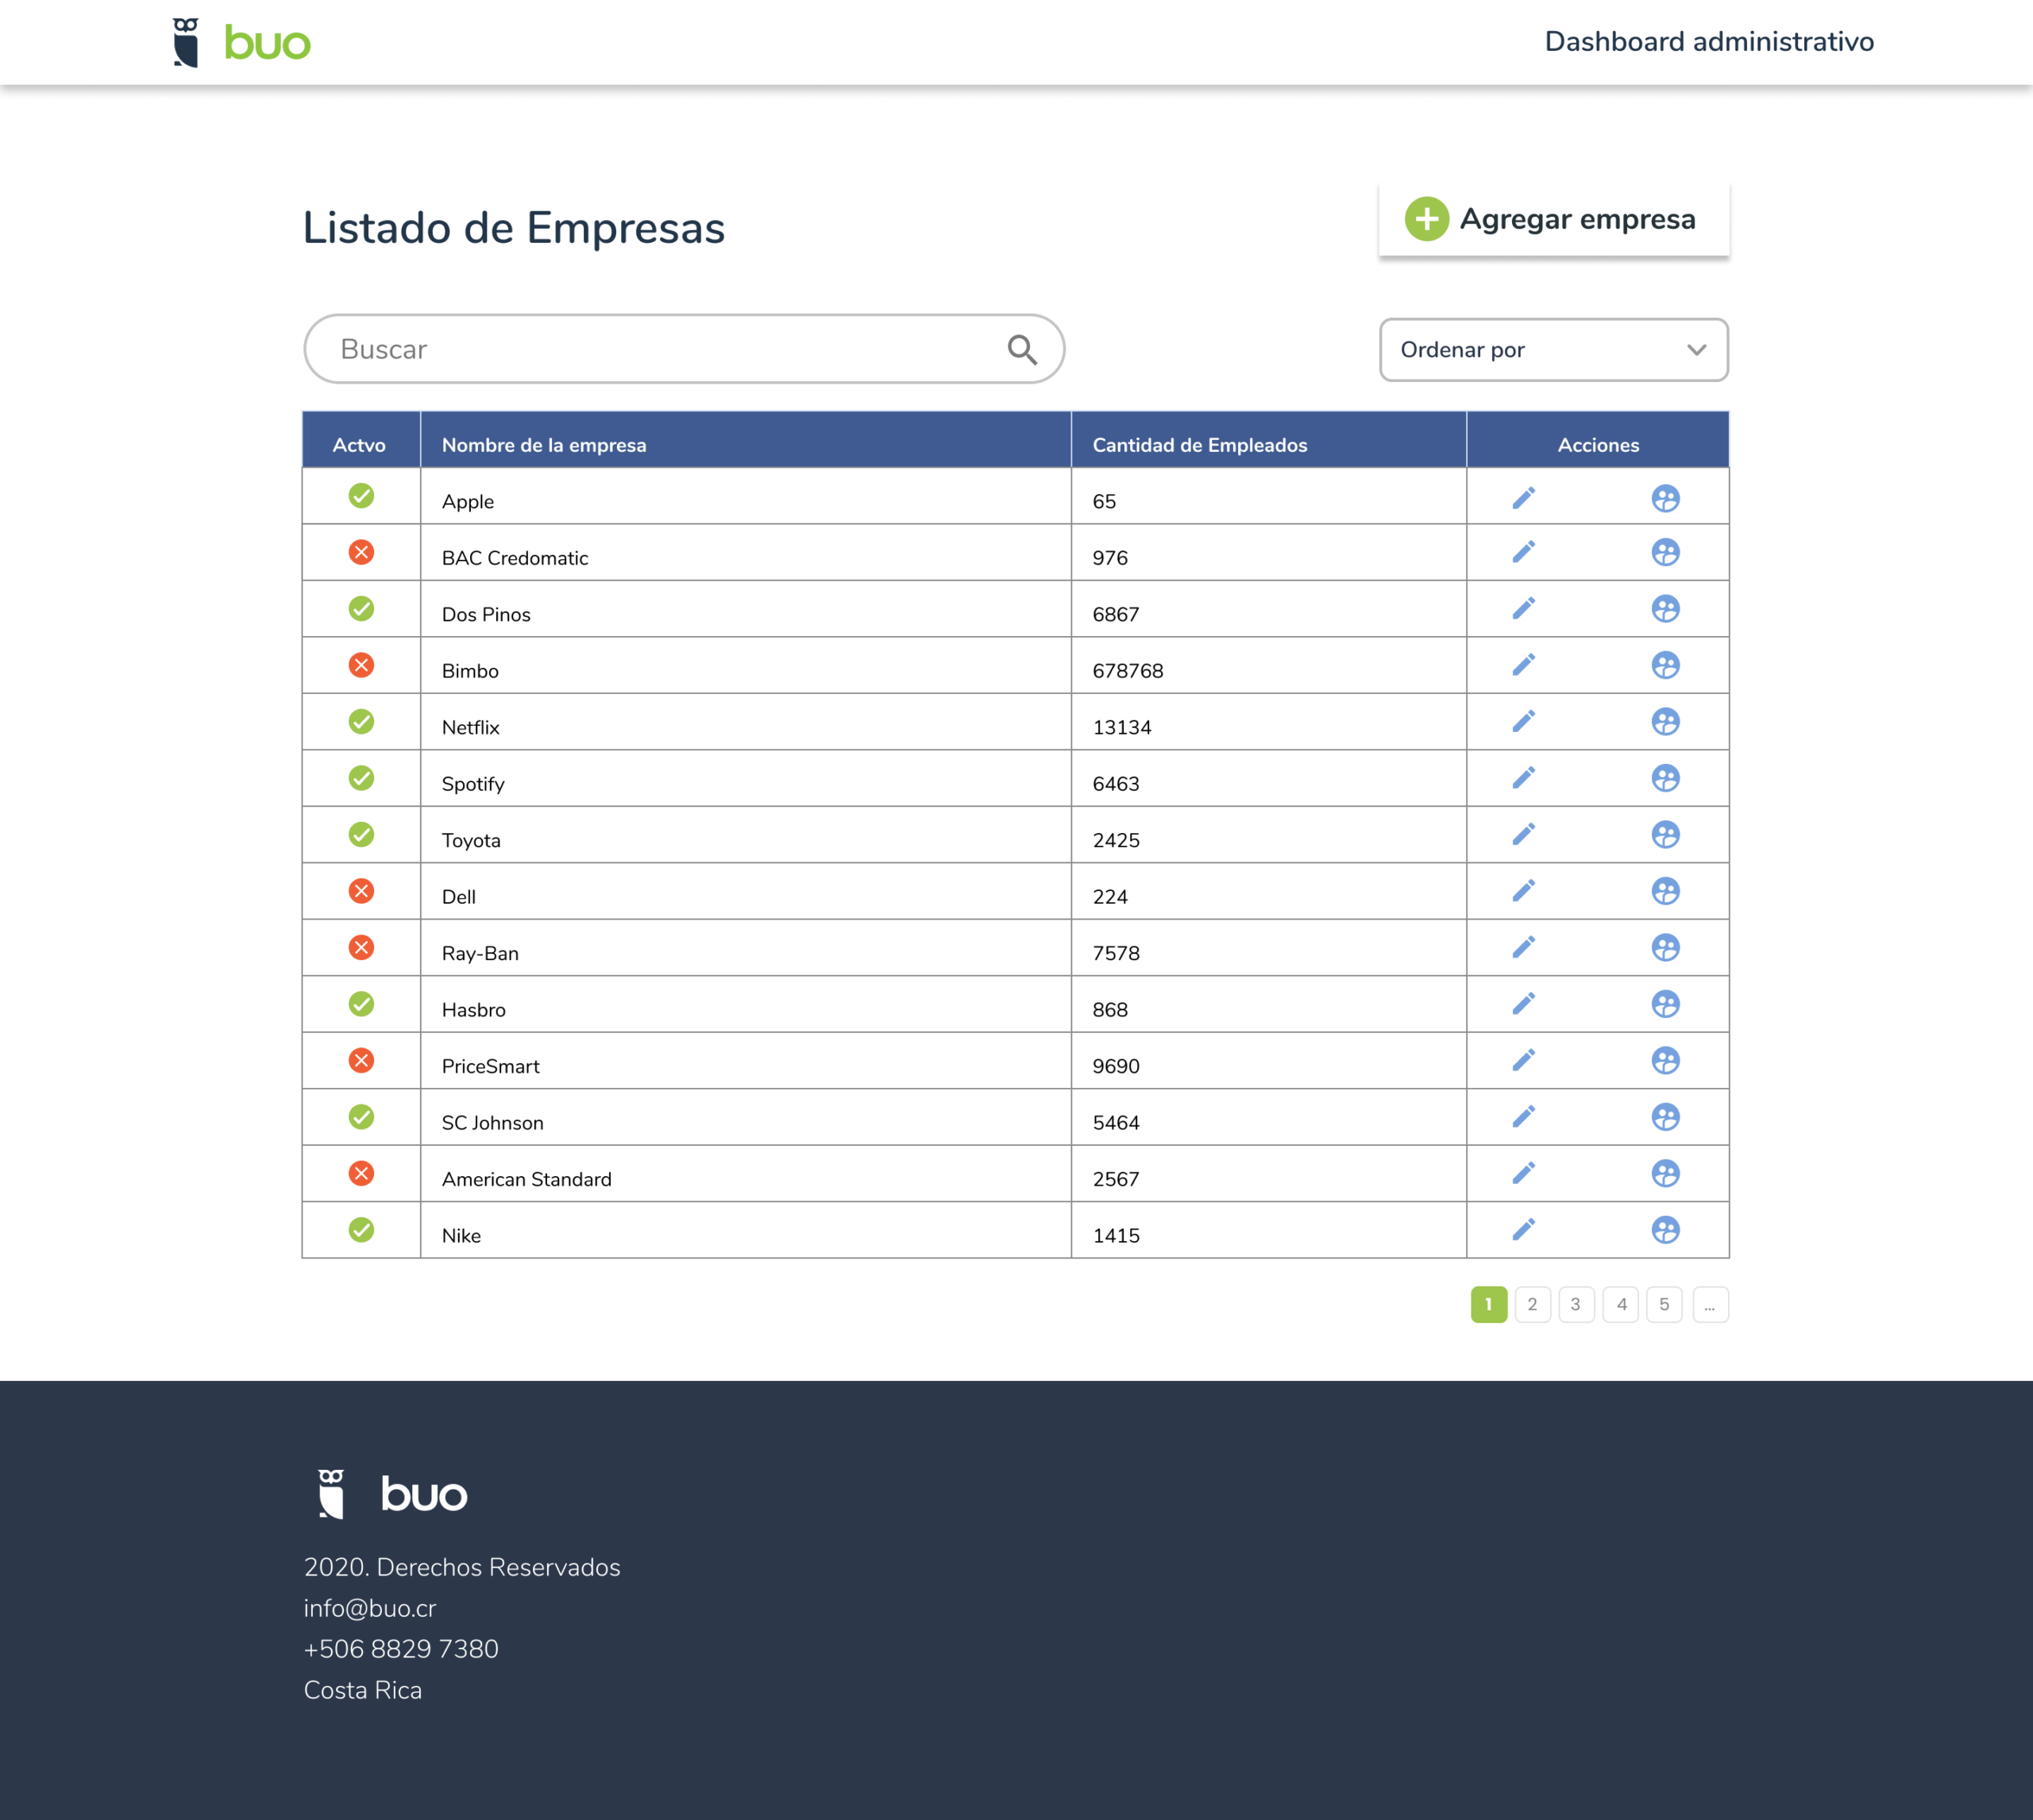Image resolution: width=2033 pixels, height=1820 pixels.
Task: Go to page 5 of listing
Action: point(1664,1304)
